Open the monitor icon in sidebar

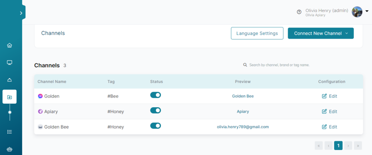pyautogui.click(x=9, y=63)
